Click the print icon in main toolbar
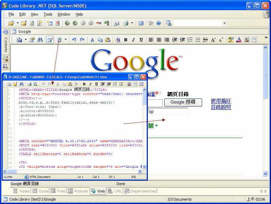The image size is (271, 204). click(126, 23)
